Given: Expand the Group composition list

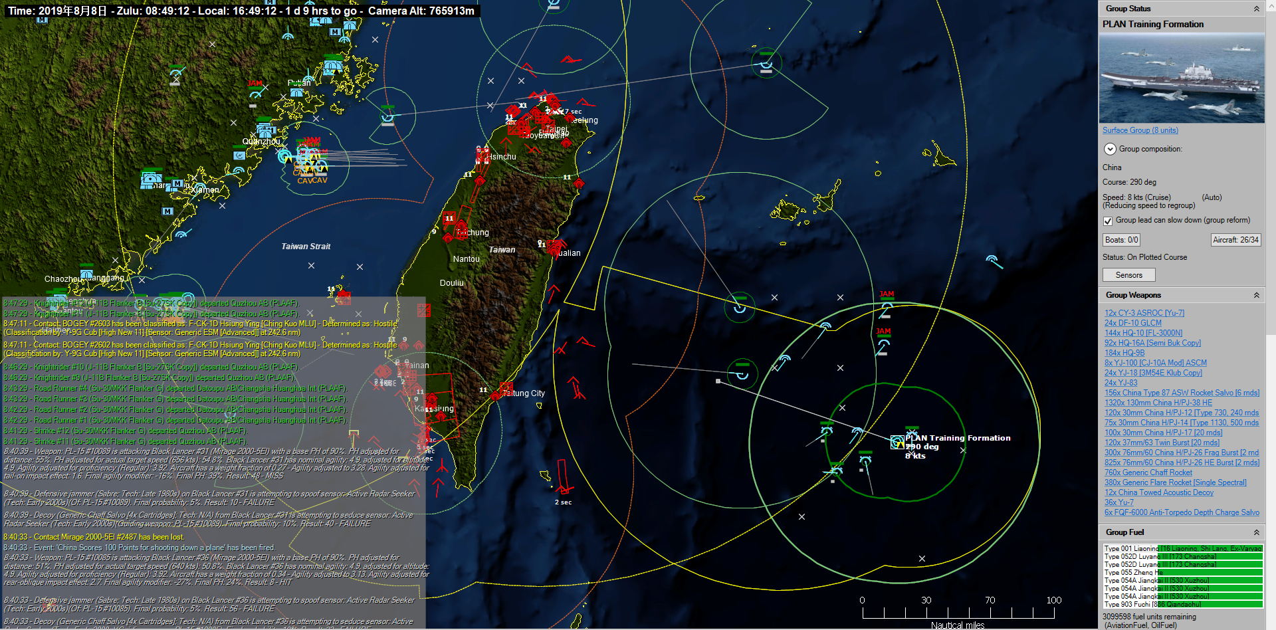Looking at the screenshot, I should click(x=1109, y=149).
